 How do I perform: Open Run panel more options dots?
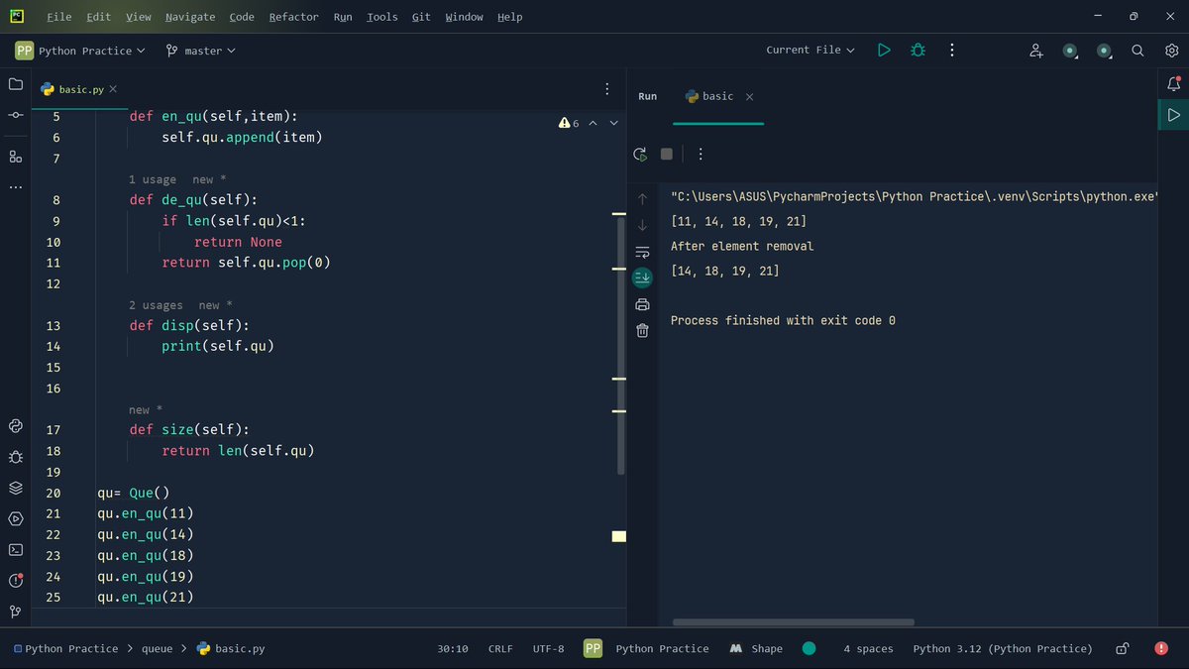(x=701, y=154)
